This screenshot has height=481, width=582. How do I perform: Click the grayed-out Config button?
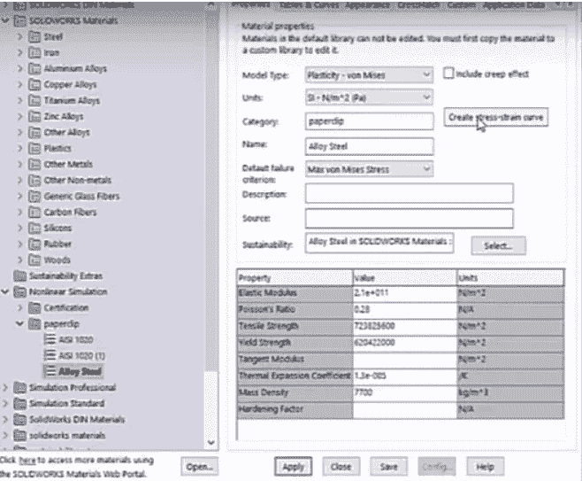pyautogui.click(x=437, y=467)
